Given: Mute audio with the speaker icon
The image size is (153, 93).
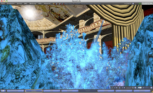Looking at the screenshot, I should [133, 88].
